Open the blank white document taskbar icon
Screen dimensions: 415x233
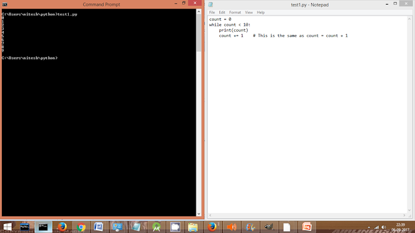click(x=287, y=227)
